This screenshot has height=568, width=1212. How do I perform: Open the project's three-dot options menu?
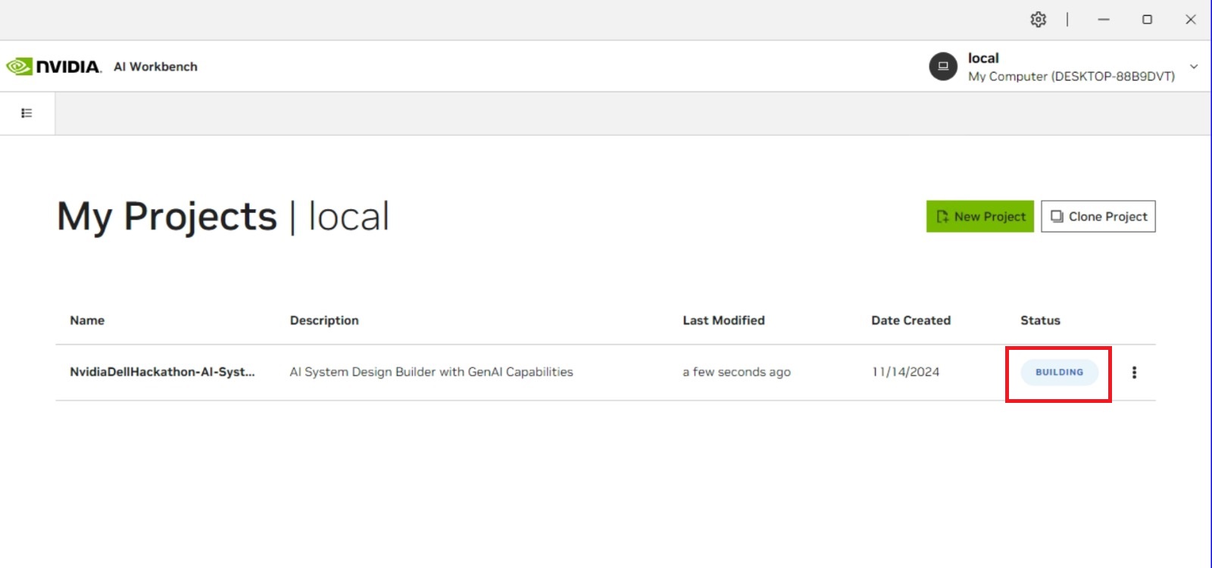click(1134, 372)
